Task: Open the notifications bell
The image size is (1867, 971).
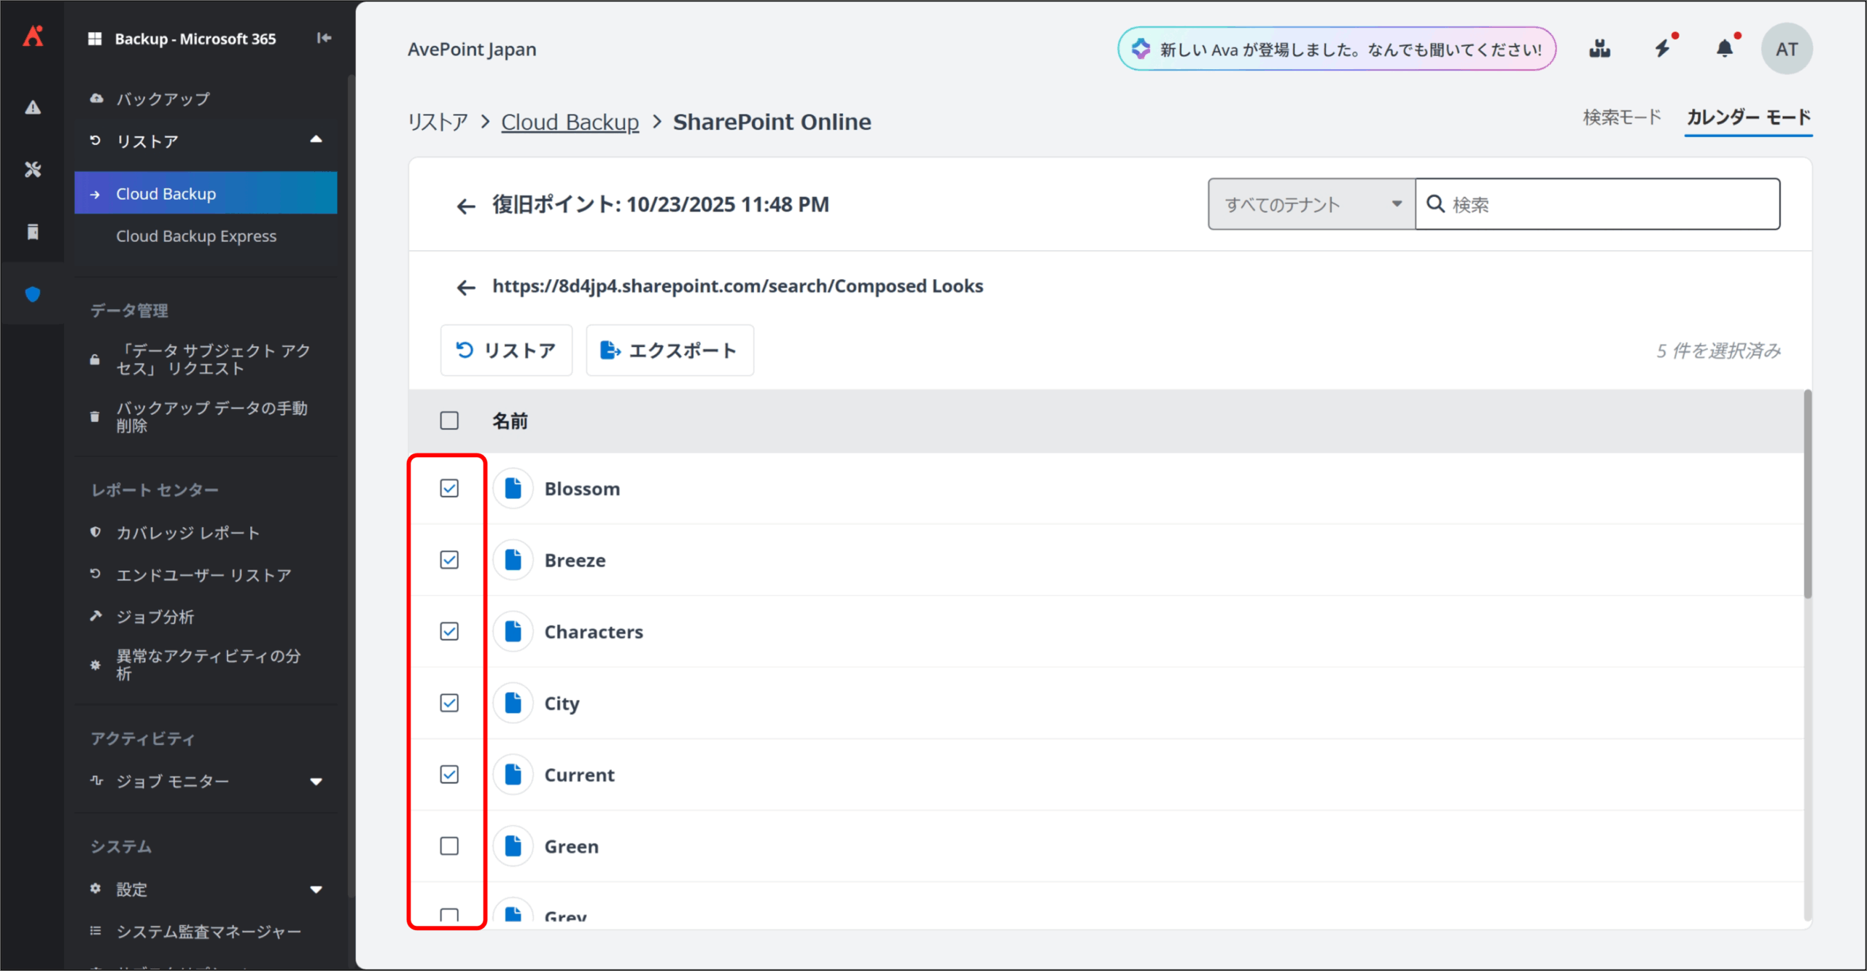Action: (1724, 49)
